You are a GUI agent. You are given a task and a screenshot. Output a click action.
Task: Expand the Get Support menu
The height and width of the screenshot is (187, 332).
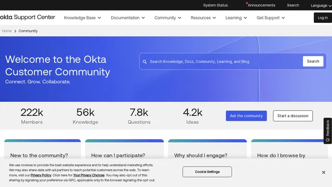[270, 18]
